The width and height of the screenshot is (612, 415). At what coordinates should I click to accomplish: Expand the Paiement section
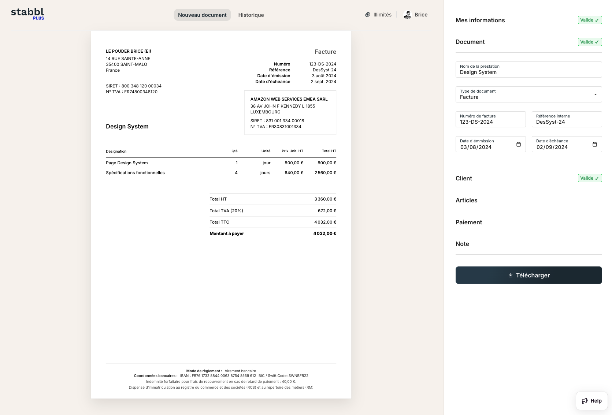pos(528,222)
